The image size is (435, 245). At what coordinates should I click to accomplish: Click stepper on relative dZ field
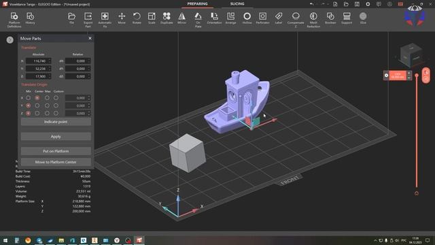pyautogui.click(x=89, y=76)
